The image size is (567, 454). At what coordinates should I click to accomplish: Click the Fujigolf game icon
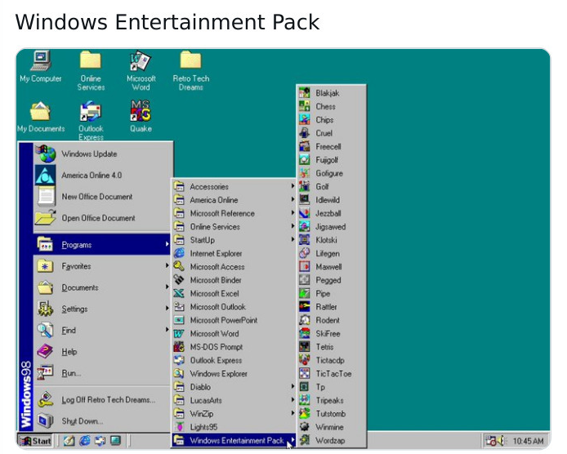tap(305, 160)
